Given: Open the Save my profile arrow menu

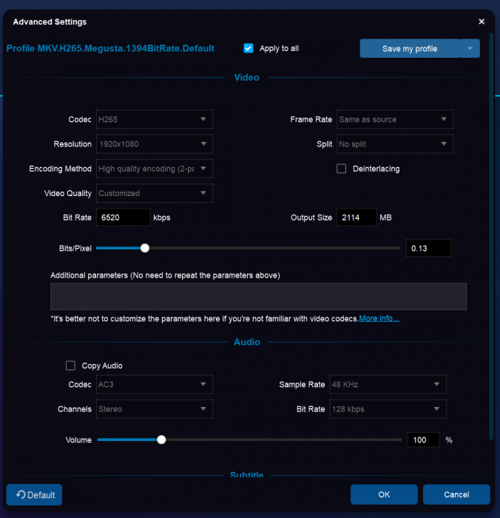Looking at the screenshot, I should (470, 49).
